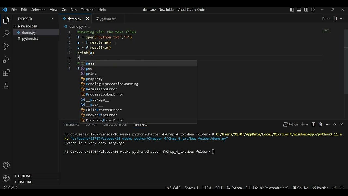Open the Search view in activity bar

pos(6,33)
